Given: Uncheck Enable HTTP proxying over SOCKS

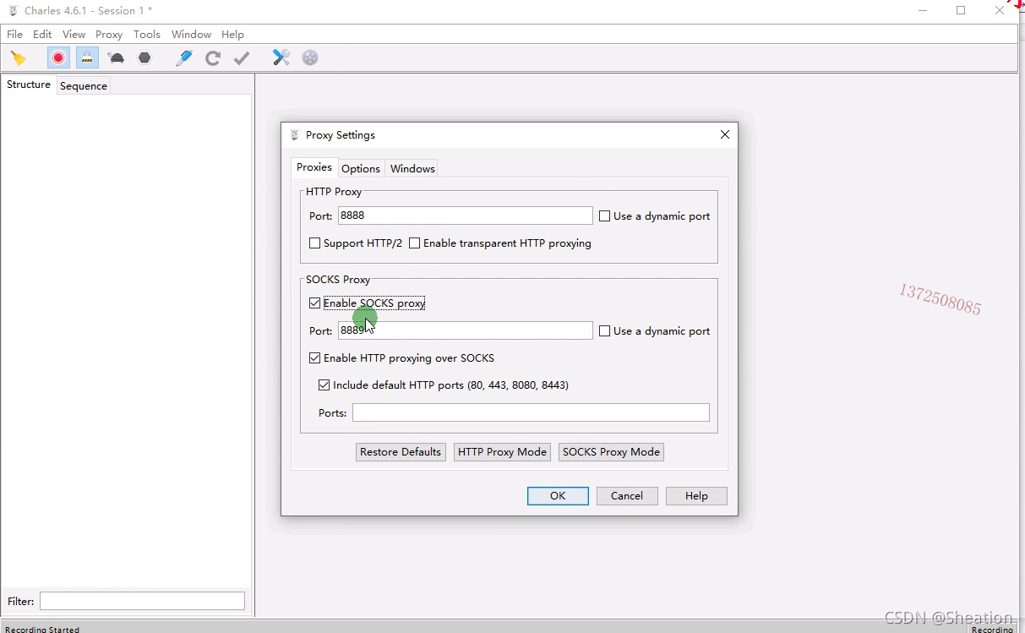Looking at the screenshot, I should coord(315,358).
